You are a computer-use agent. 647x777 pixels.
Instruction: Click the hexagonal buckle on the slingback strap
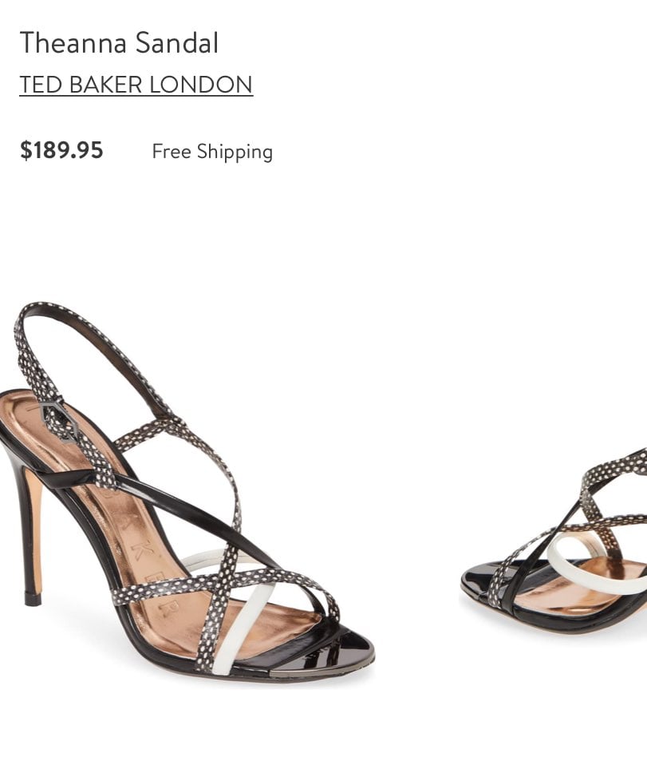[x=55, y=421]
